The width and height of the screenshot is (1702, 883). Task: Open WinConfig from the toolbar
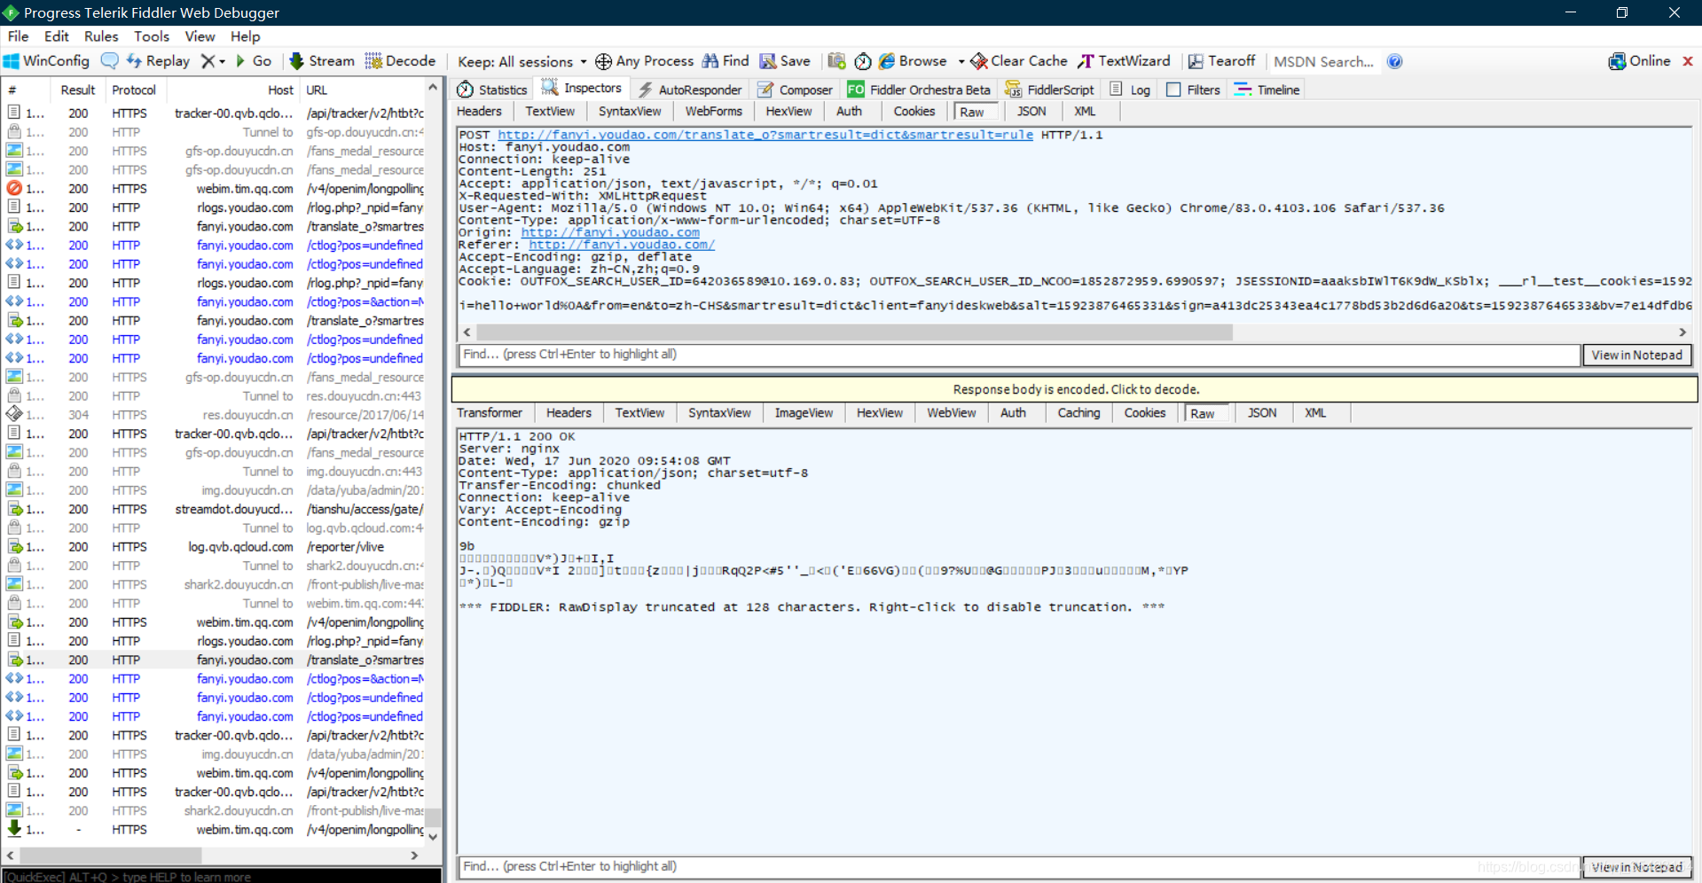pyautogui.click(x=47, y=61)
